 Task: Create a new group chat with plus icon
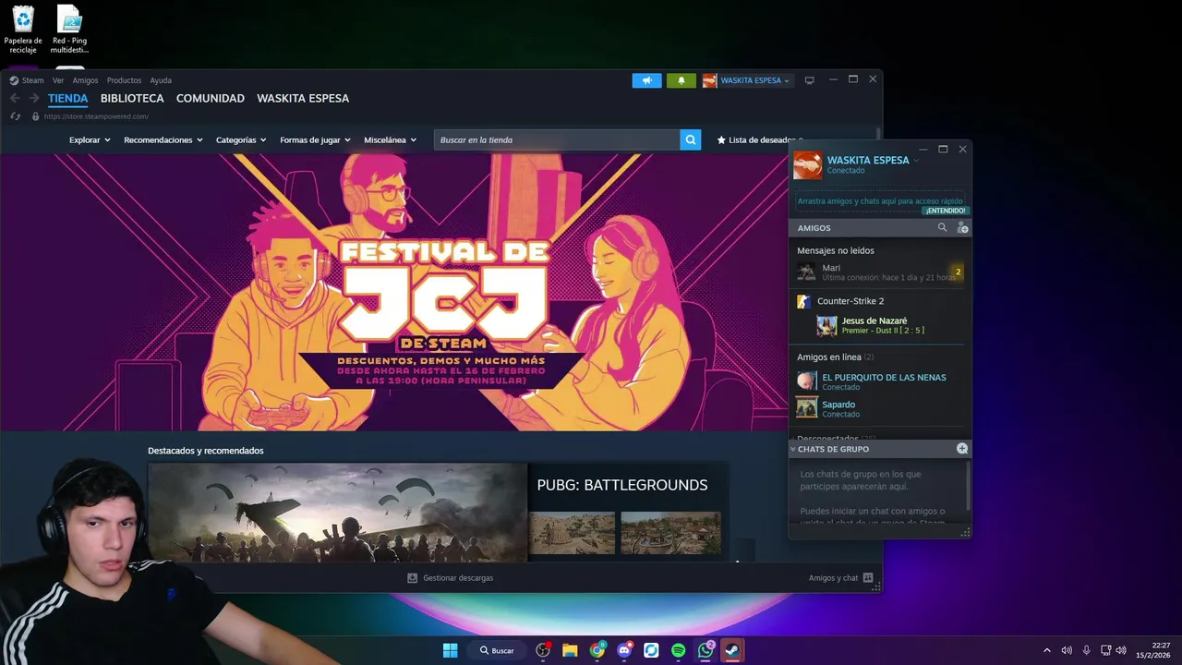pyautogui.click(x=962, y=449)
